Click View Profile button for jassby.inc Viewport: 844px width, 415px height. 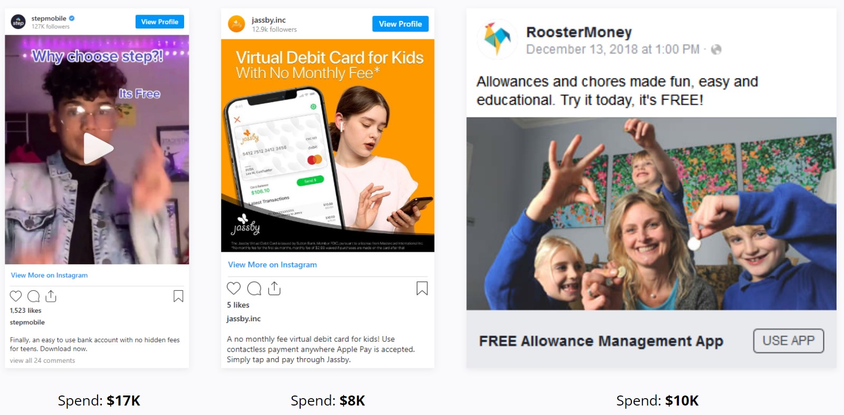pos(400,24)
